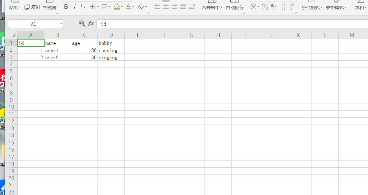Open alignment group dialog launcher
The width and height of the screenshot is (368, 195).
(244, 13)
